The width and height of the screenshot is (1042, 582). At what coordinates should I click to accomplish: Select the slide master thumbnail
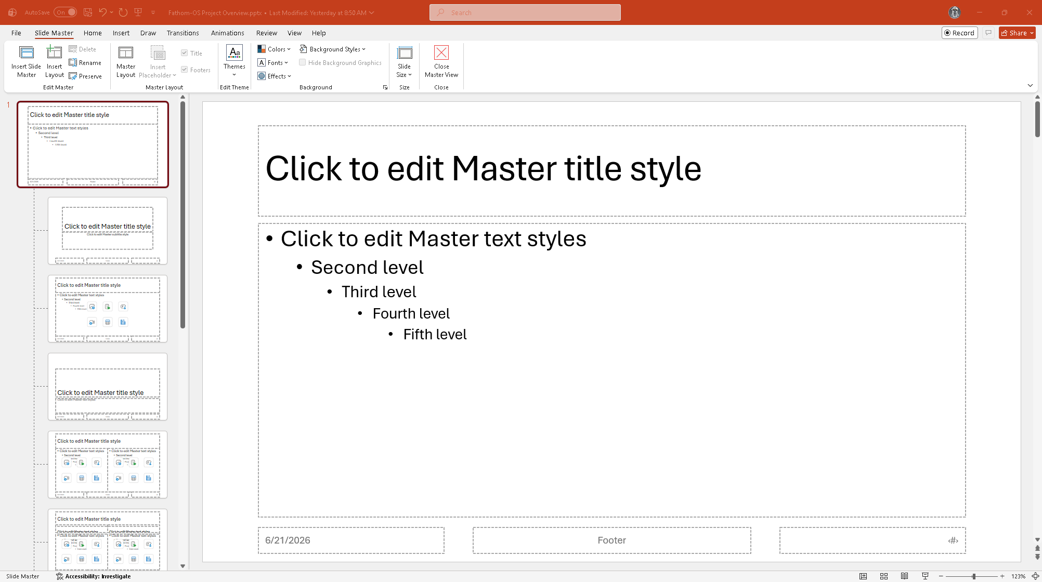tap(93, 144)
